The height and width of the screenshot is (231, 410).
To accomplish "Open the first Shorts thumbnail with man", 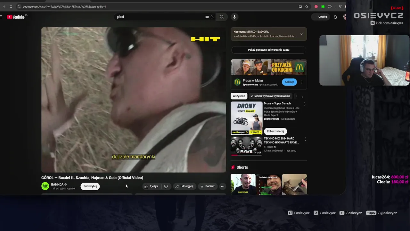I will coord(243,184).
